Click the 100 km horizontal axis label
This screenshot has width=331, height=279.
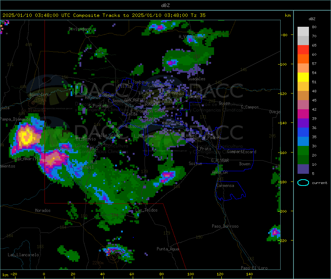click(x=191, y=274)
